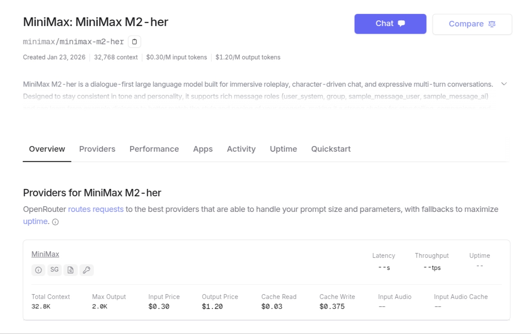Open the Activity tab

[241, 149]
